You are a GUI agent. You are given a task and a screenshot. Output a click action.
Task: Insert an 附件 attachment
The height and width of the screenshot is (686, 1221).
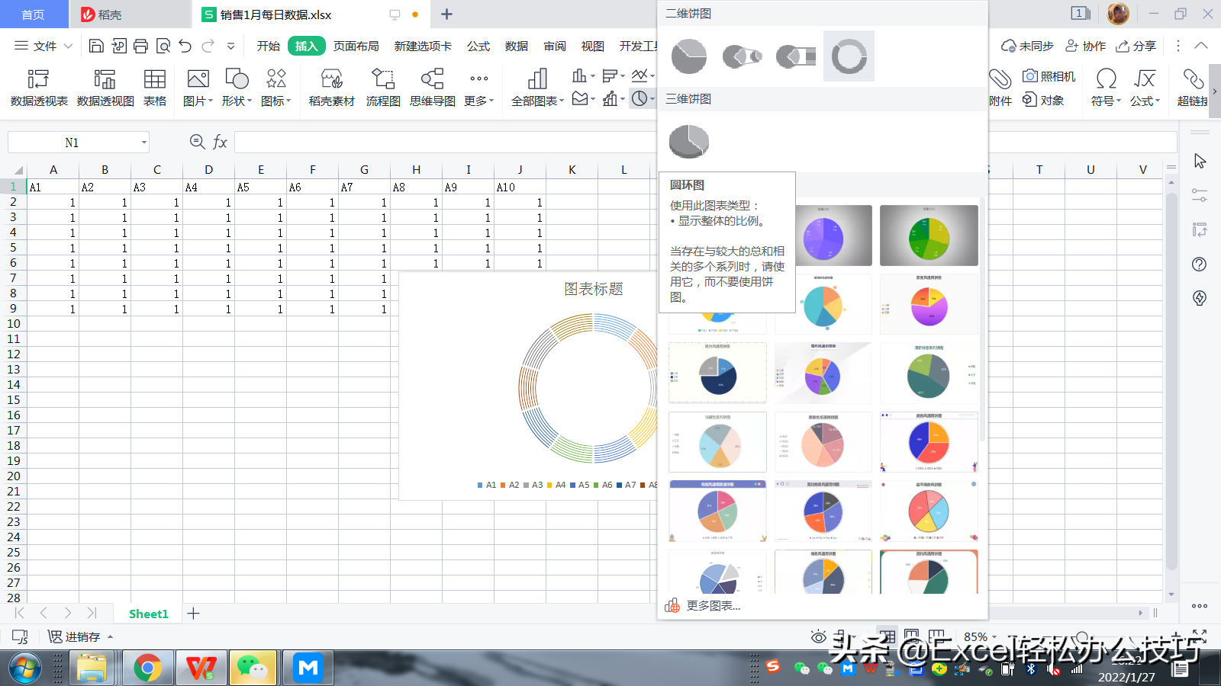[x=1000, y=88]
